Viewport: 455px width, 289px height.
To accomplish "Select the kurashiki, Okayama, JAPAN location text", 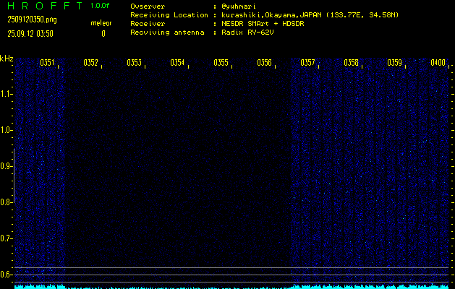I will click(x=310, y=15).
